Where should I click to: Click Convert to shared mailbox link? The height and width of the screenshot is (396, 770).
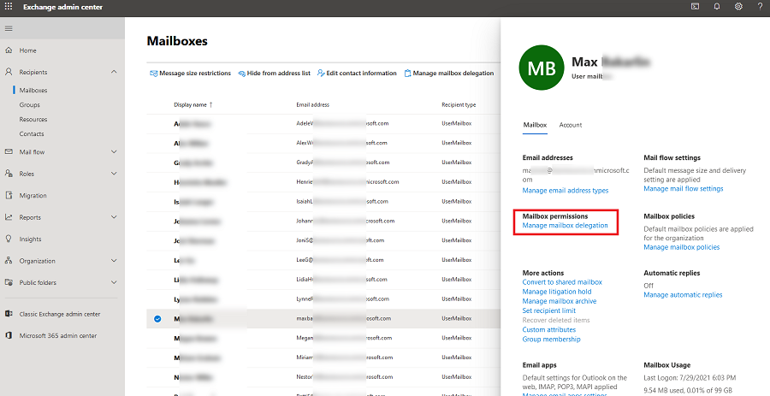click(x=562, y=282)
